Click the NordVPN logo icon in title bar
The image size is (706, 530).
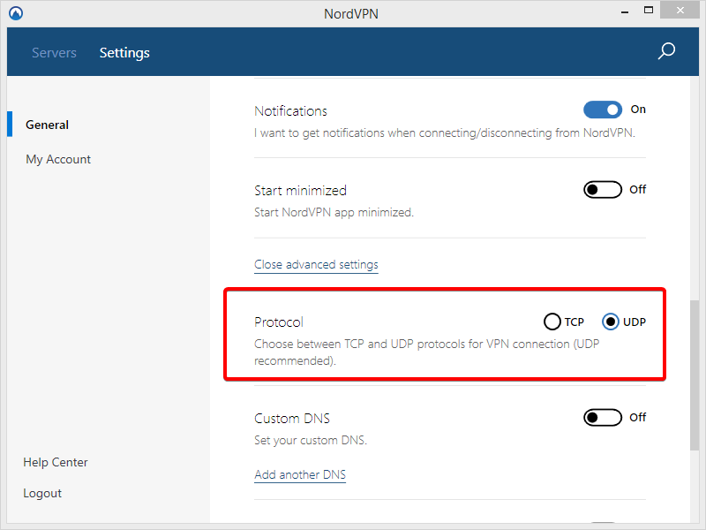point(16,13)
